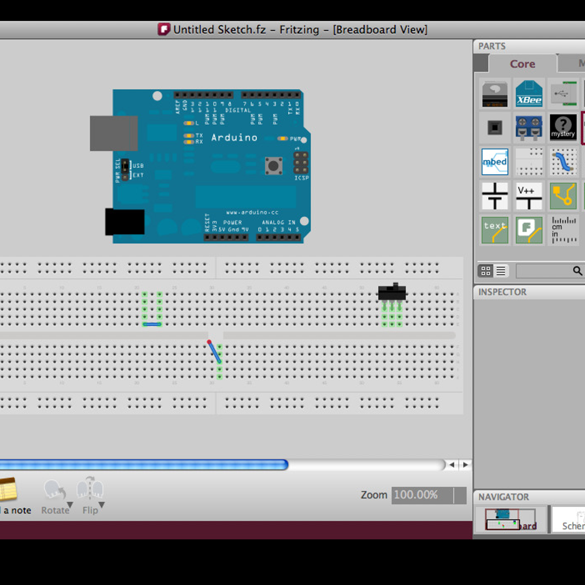Click the PARTS panel header
The width and height of the screenshot is (585, 585).
tap(529, 46)
